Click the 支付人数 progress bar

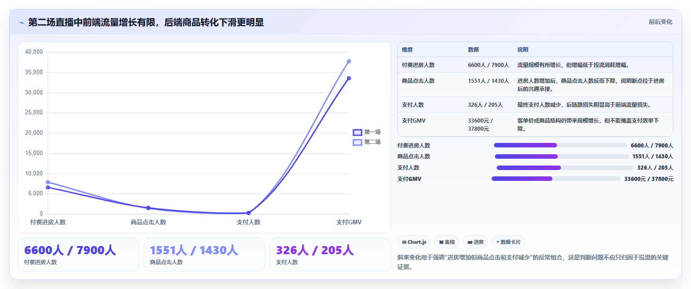tap(565, 168)
